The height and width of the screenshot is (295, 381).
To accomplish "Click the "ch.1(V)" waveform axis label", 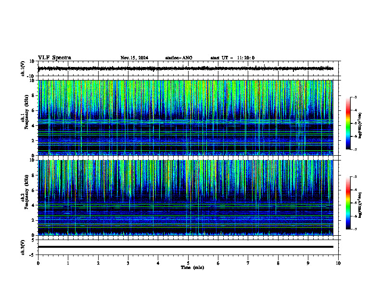I will click(23, 68).
